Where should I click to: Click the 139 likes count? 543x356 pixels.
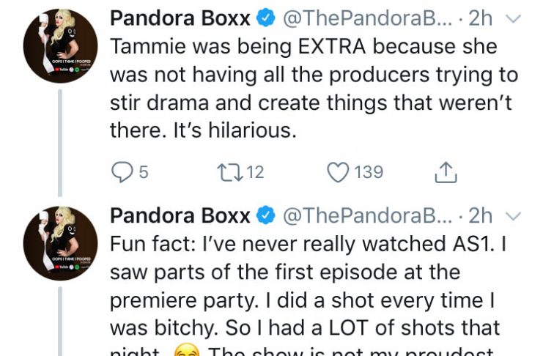[x=369, y=172]
